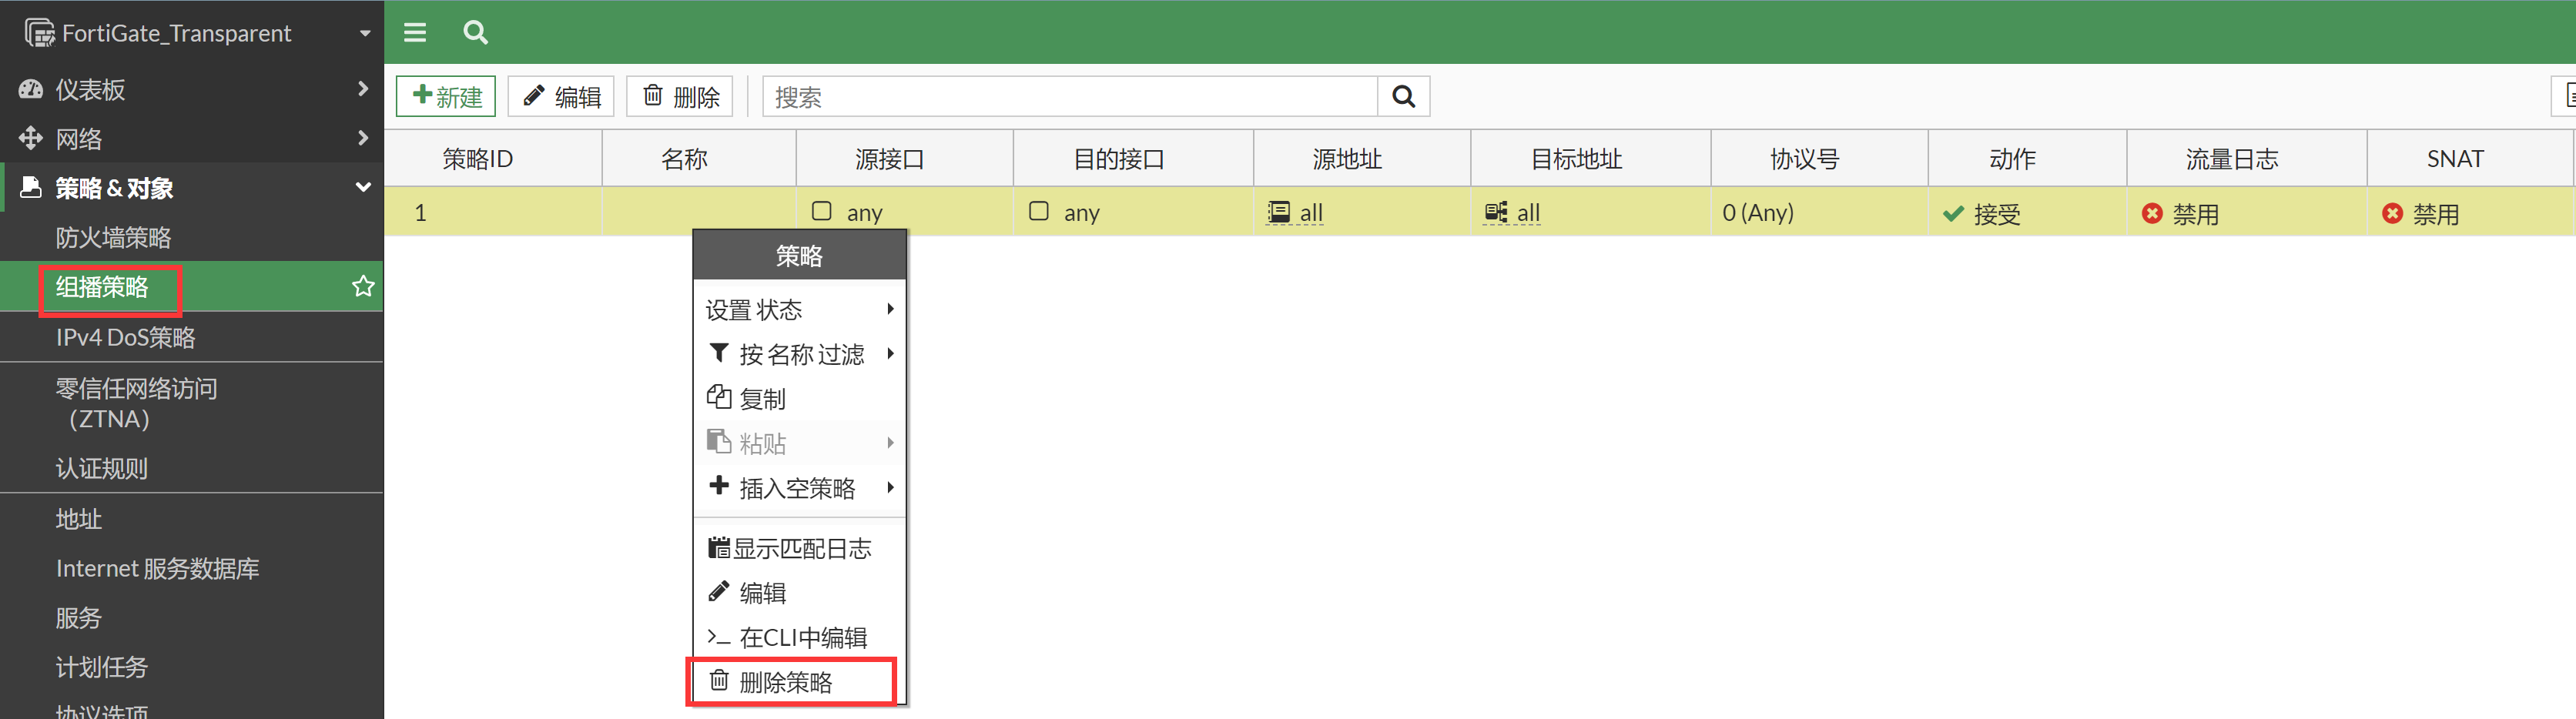Screen dimensions: 2576x719
Task: Click the red disabled icon under SNAT
Action: 2392,213
